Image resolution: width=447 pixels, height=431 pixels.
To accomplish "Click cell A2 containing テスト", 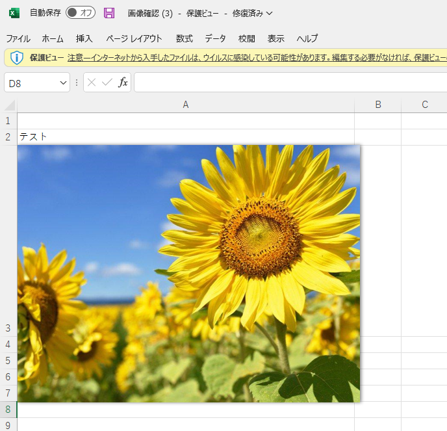I will [x=186, y=137].
